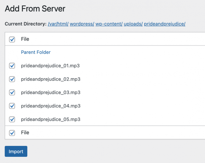Click the prideandprejudice/ directory link

pos(165,24)
